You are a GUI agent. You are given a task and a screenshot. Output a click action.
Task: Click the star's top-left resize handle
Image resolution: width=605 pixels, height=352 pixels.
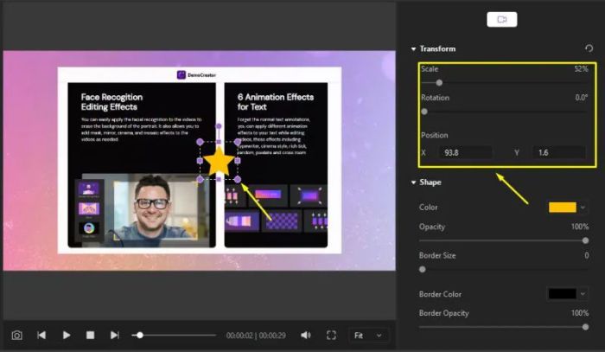[x=200, y=142]
